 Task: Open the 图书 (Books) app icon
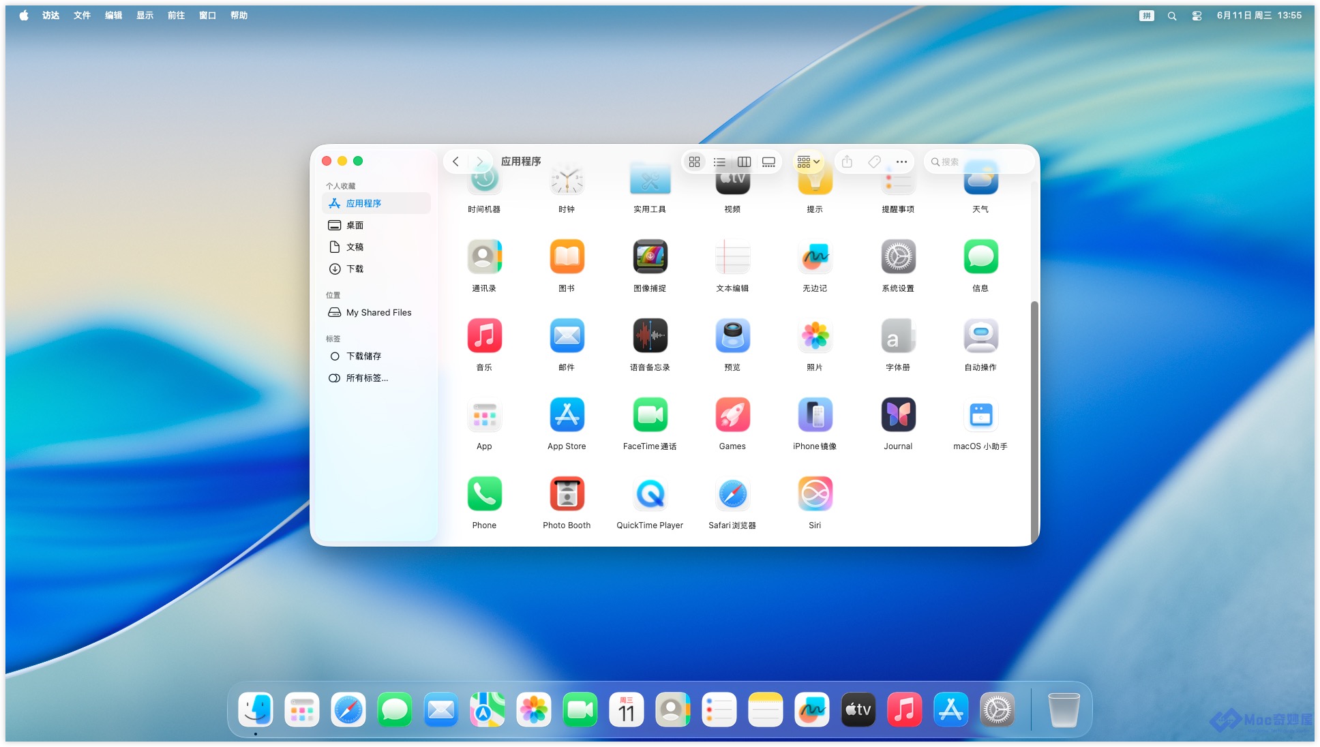click(567, 257)
